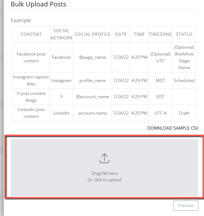Viewport: 204px width, 216px height.
Task: Select the CONTENT column header
Action: (31, 34)
